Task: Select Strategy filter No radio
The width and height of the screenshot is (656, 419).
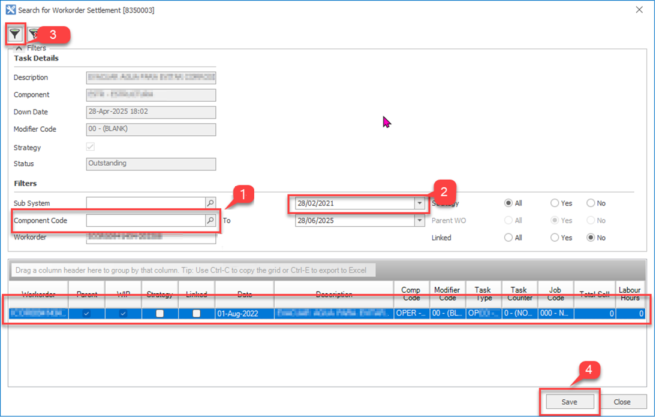Action: [x=591, y=203]
